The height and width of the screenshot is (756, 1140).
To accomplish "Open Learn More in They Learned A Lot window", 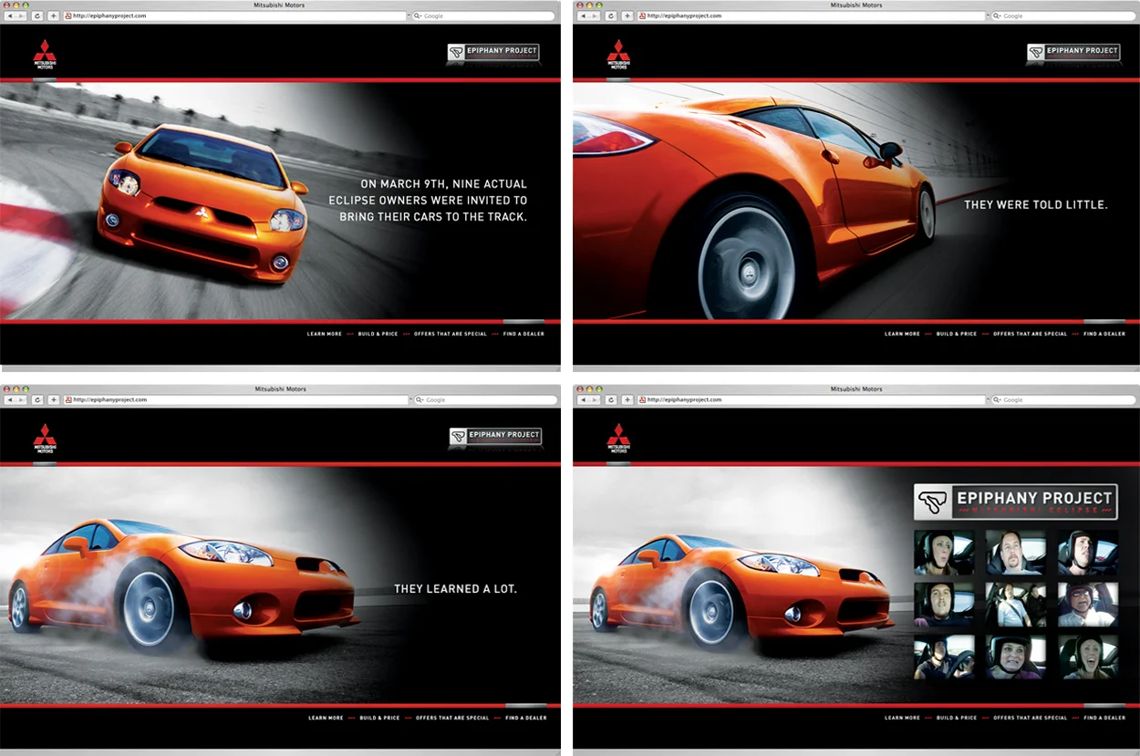I will pyautogui.click(x=326, y=718).
